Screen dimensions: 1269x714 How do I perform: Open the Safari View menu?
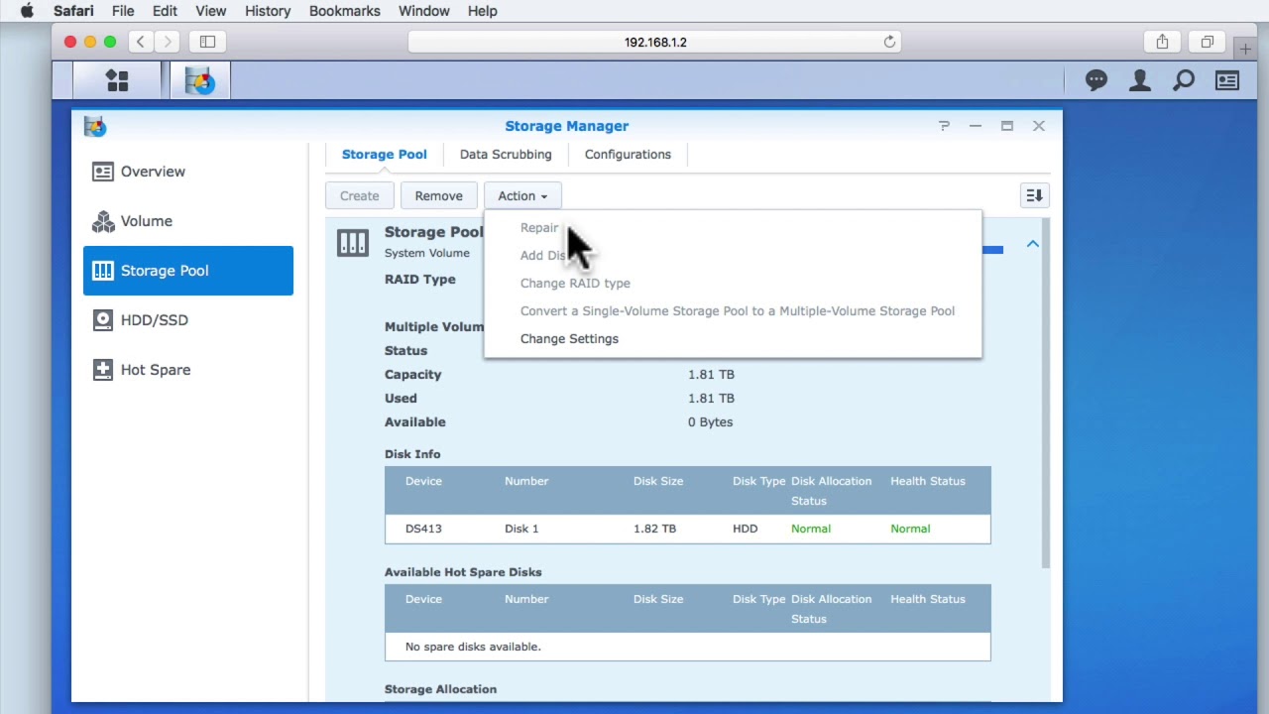tap(210, 11)
